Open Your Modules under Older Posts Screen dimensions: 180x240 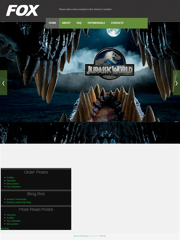click(13, 187)
